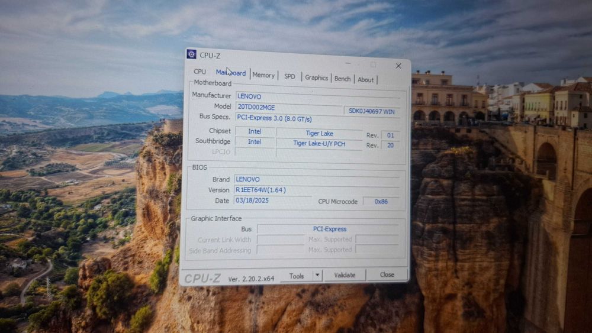Viewport: 592px width, 333px height.
Task: Open the About tab
Action: 365,80
